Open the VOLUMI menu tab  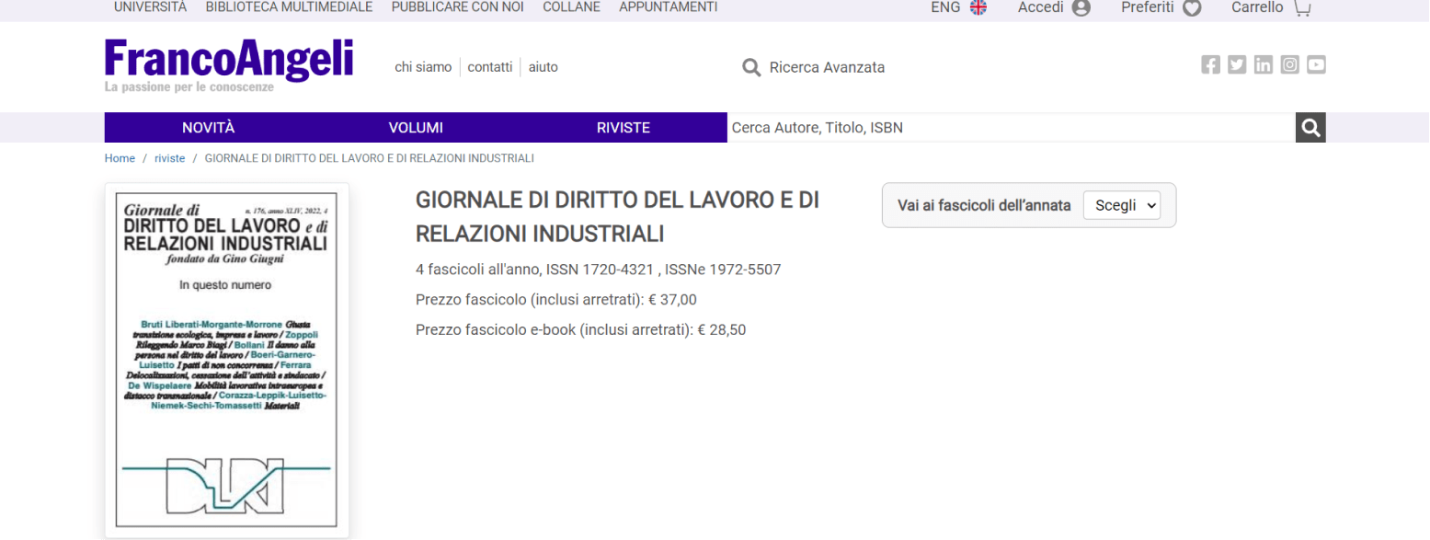point(416,128)
